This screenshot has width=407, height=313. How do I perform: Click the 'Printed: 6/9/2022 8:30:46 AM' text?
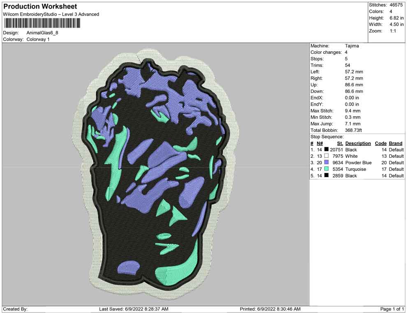(270, 309)
